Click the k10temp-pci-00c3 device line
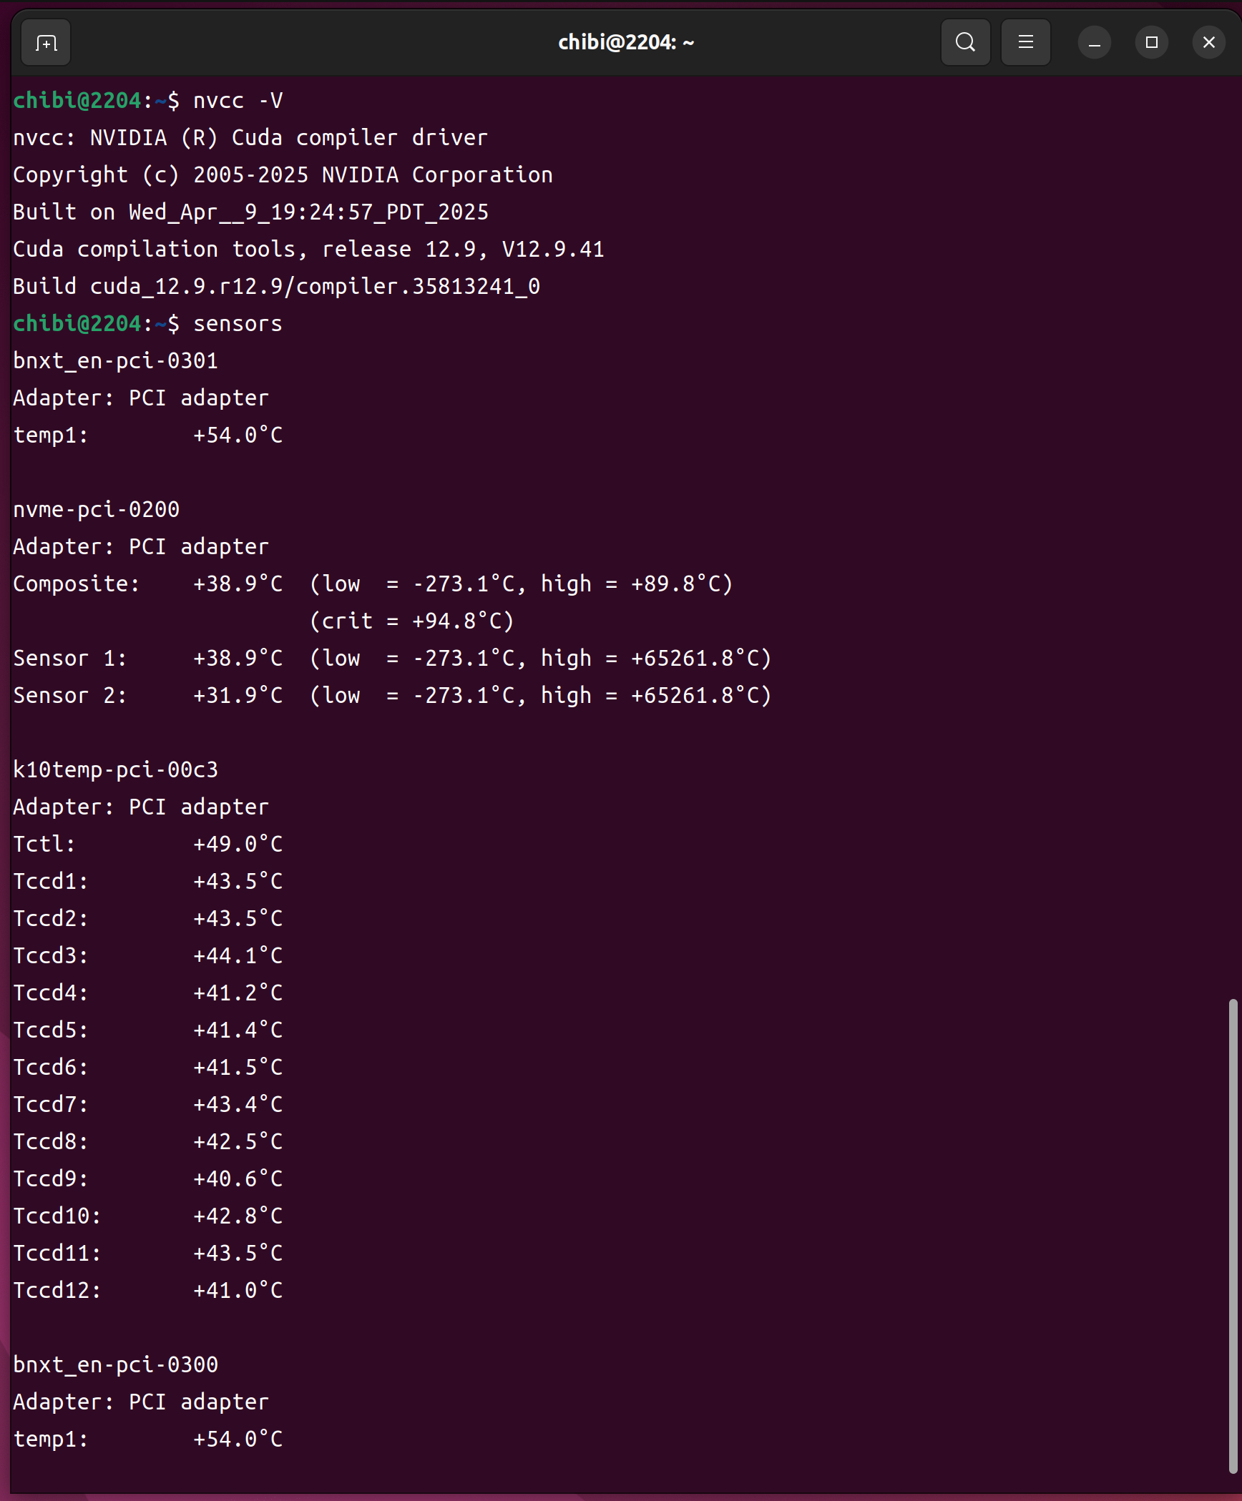 tap(115, 770)
